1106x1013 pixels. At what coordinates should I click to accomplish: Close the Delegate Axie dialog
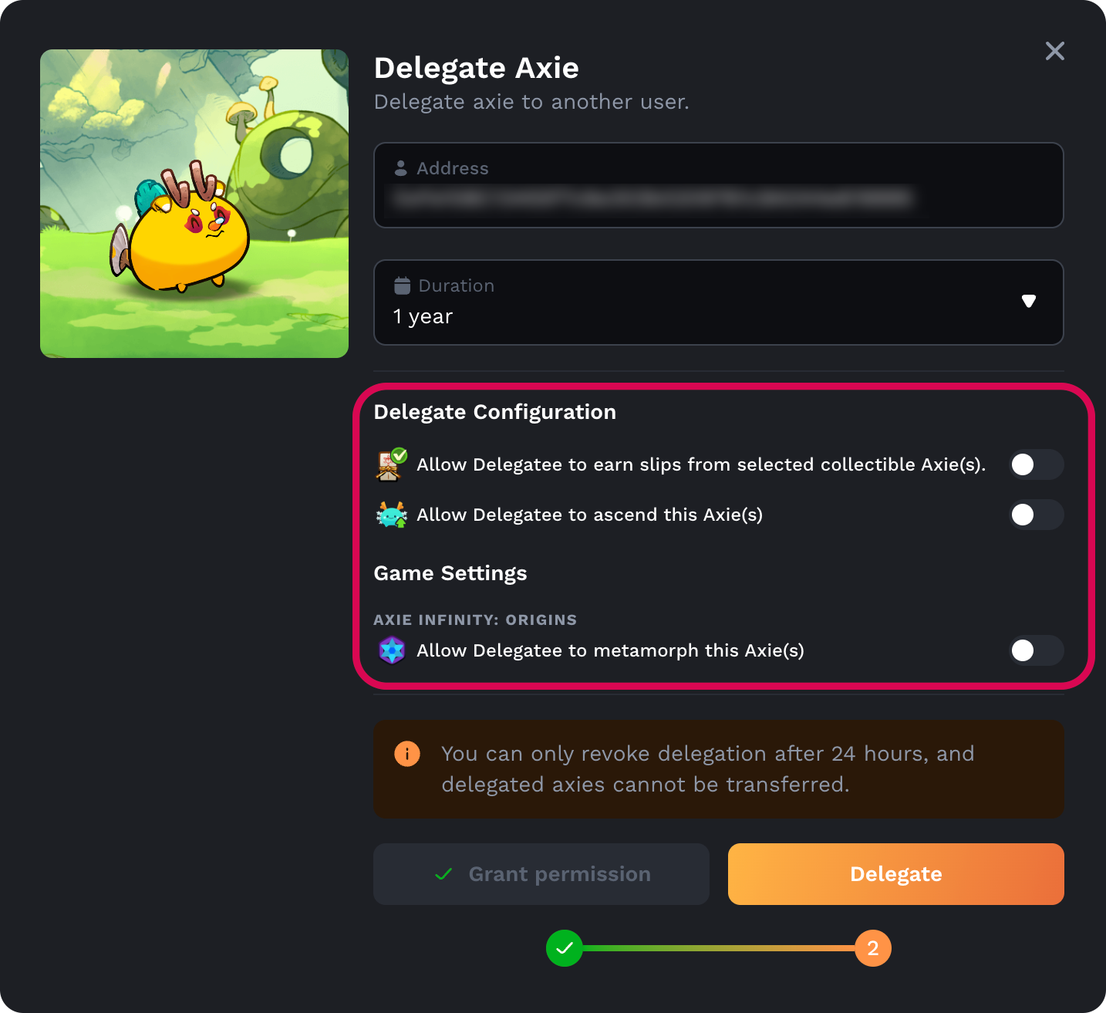1054,51
